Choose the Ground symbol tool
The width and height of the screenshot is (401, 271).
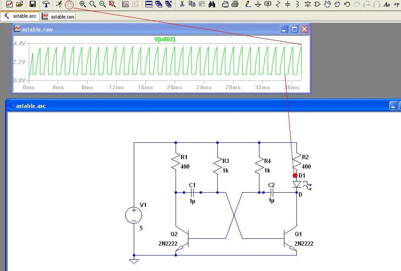[258, 4]
